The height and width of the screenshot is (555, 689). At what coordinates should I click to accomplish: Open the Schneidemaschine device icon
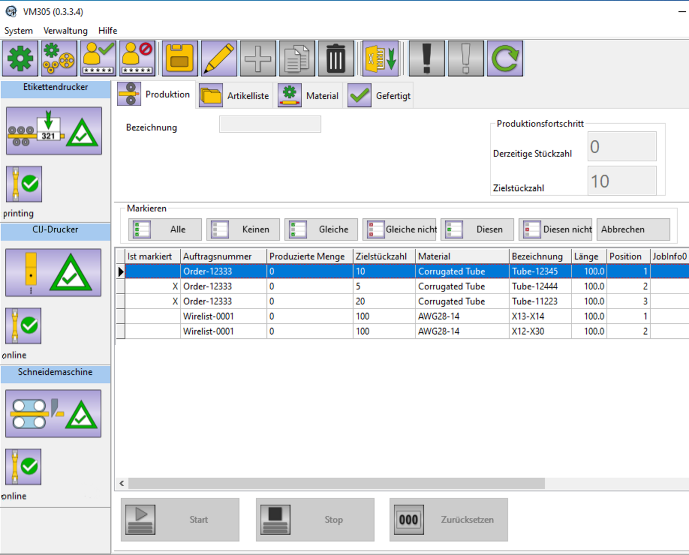point(53,414)
